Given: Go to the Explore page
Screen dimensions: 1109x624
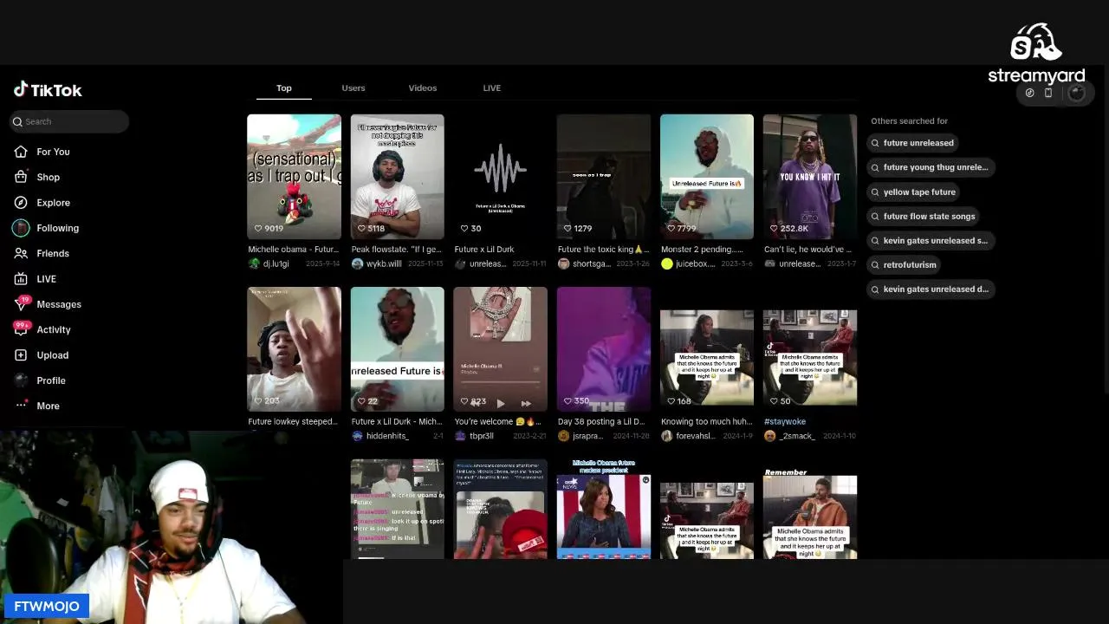Looking at the screenshot, I should [42, 203].
